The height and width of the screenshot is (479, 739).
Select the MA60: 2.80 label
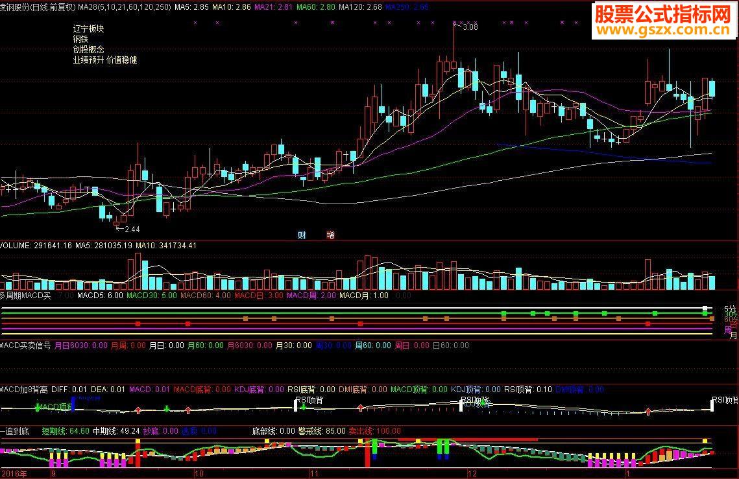pyautogui.click(x=316, y=7)
